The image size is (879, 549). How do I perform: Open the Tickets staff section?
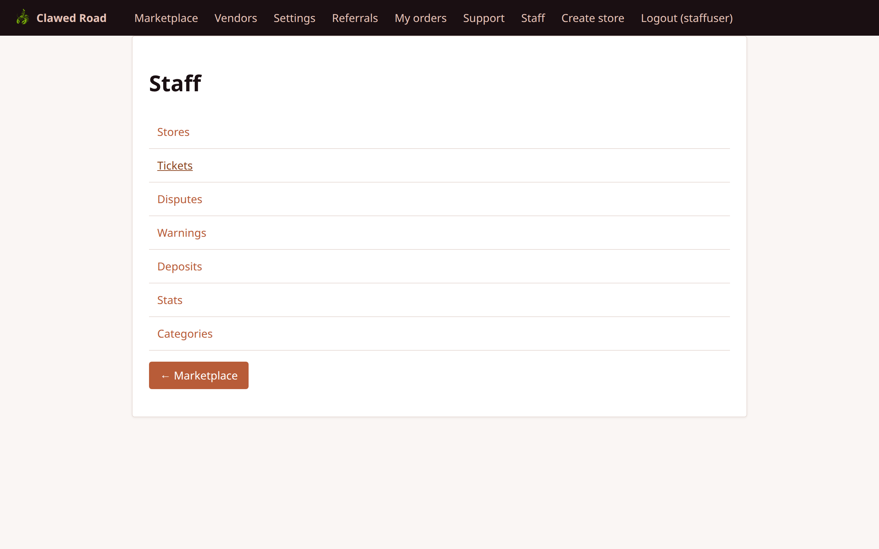point(175,165)
